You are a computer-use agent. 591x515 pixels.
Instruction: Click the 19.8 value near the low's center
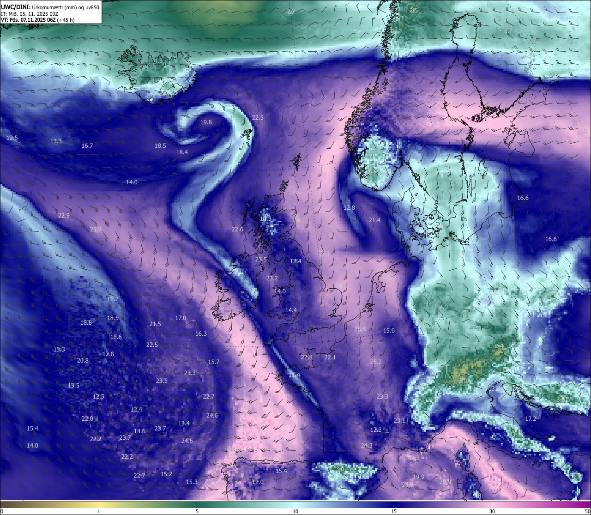coord(206,122)
